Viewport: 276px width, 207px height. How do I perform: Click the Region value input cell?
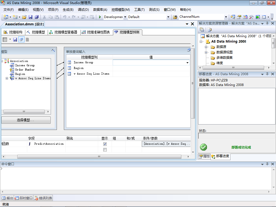click(151, 68)
